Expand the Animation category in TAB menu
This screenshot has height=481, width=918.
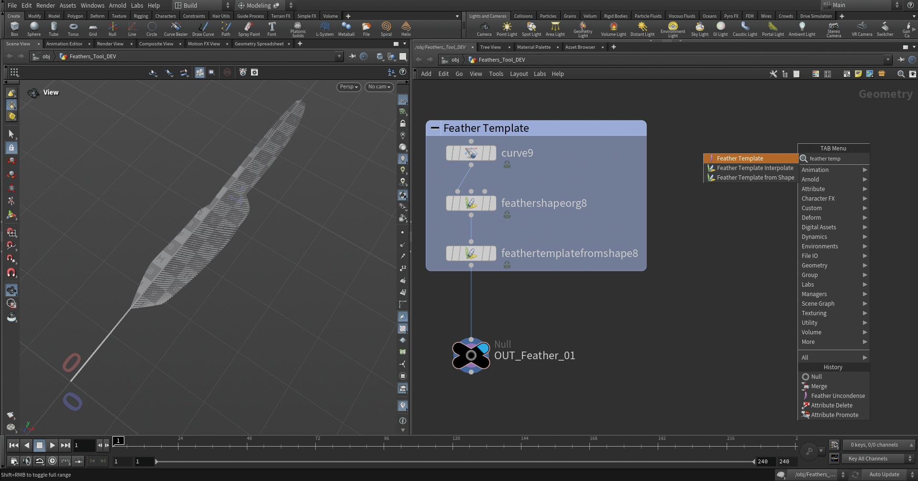[833, 170]
